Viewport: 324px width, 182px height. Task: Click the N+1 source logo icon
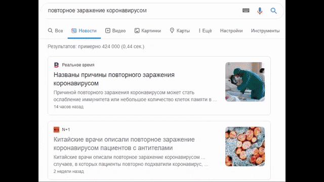(56, 129)
